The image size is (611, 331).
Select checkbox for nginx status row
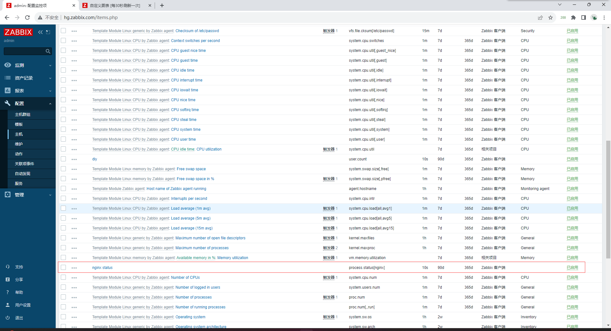coord(63,267)
